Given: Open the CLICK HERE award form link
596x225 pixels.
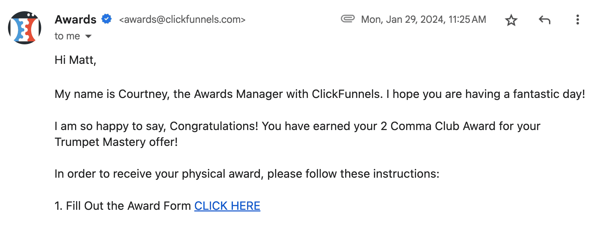Looking at the screenshot, I should [227, 206].
